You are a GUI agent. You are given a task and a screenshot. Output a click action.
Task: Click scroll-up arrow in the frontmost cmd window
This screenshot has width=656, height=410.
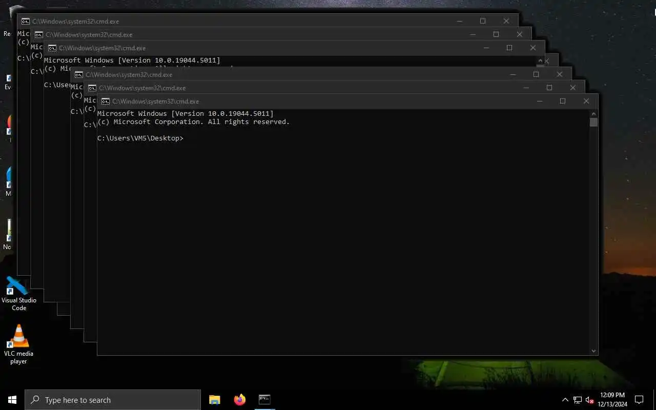pos(593,113)
